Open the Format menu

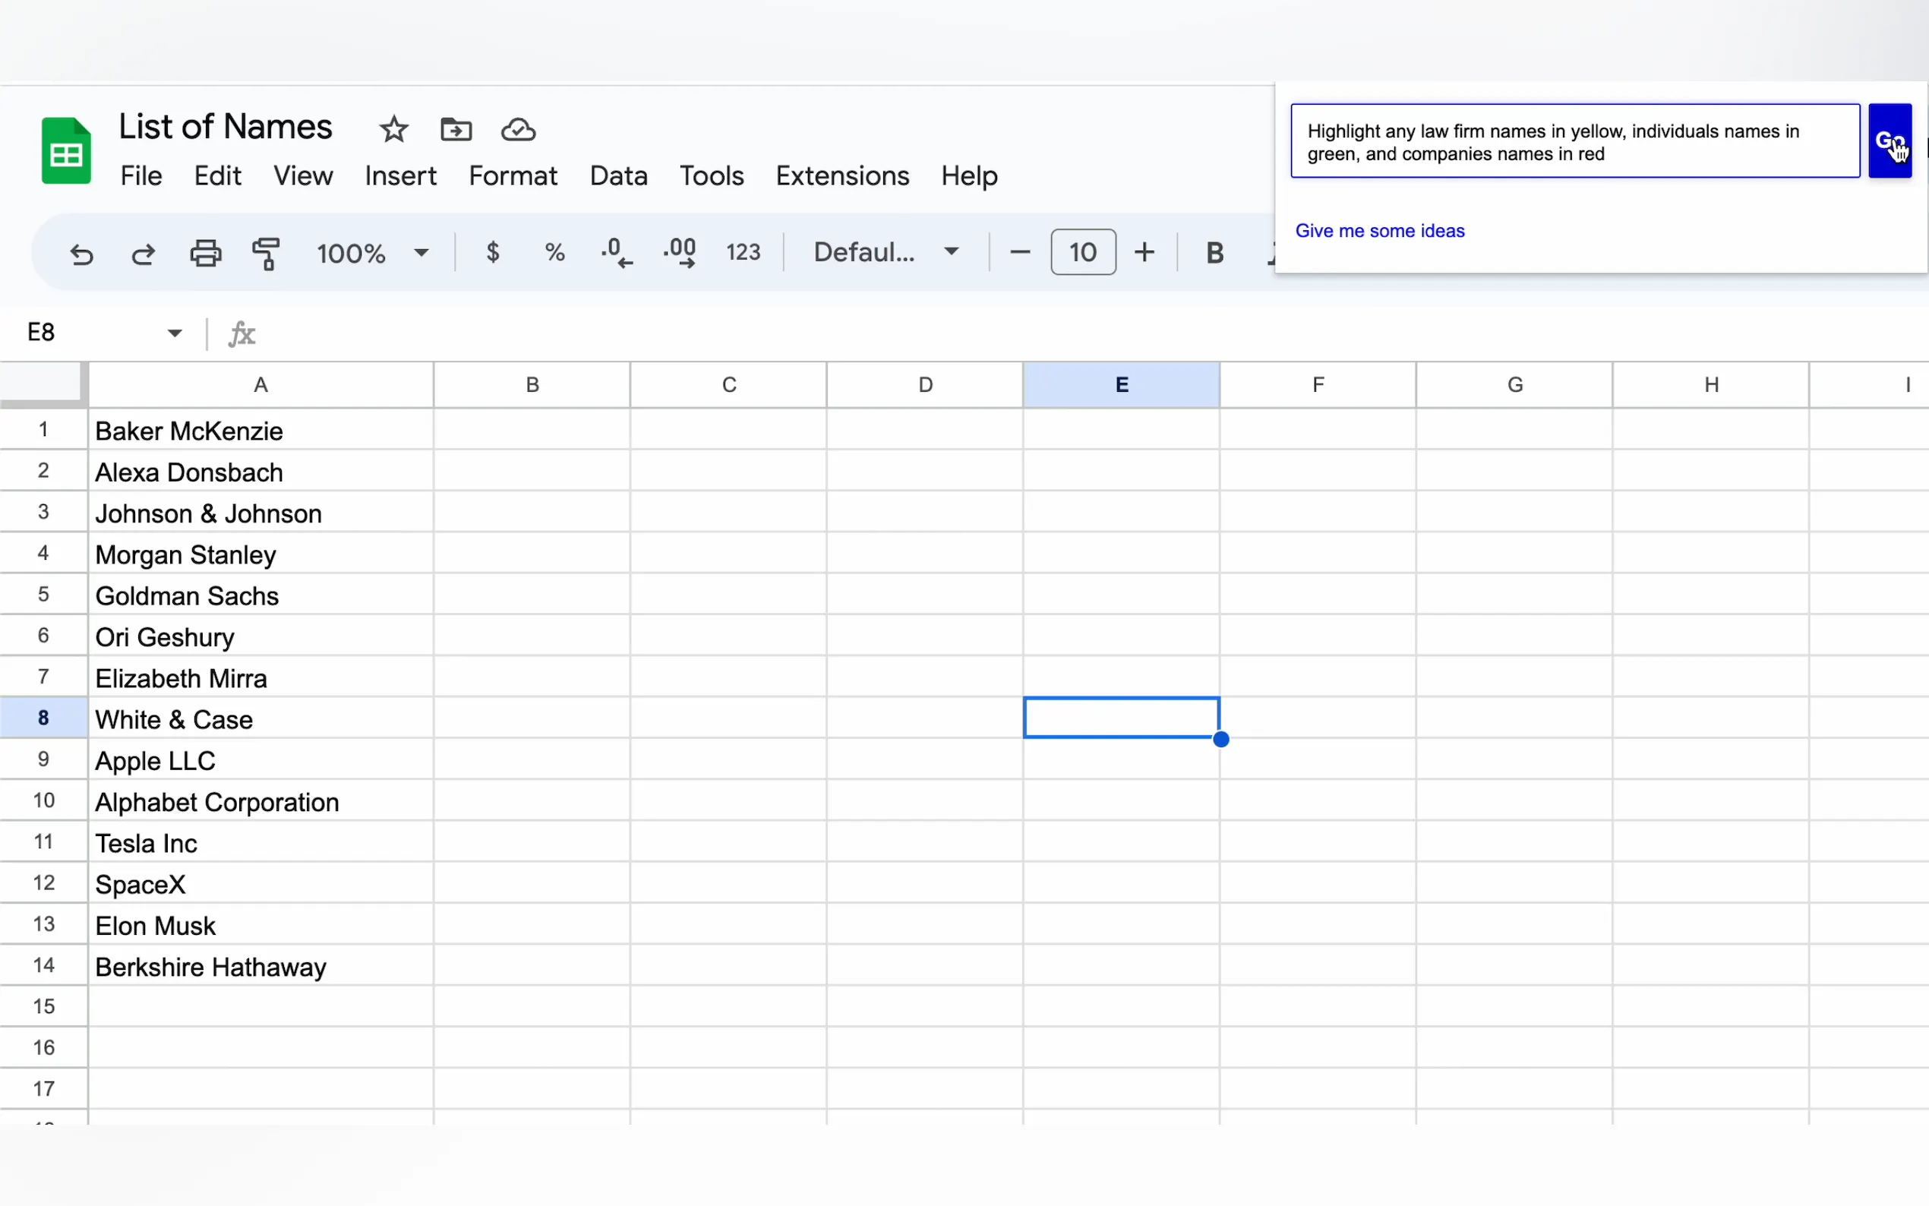[x=513, y=175]
